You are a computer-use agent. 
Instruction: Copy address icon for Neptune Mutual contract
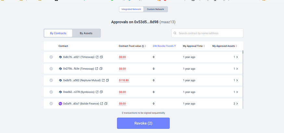pyautogui.click(x=107, y=80)
